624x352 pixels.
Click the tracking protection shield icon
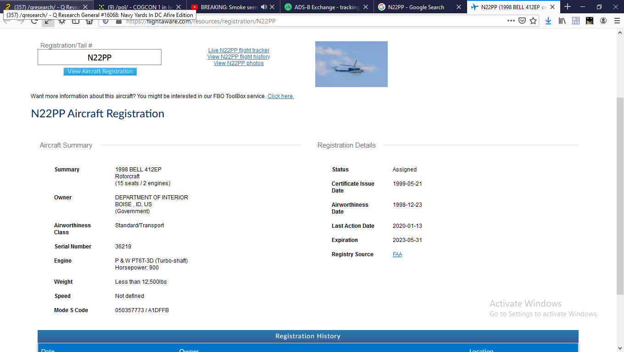pos(106,21)
